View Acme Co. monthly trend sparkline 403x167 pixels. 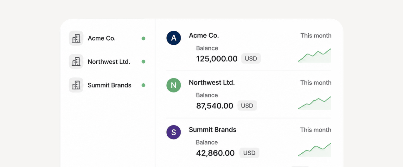click(315, 55)
